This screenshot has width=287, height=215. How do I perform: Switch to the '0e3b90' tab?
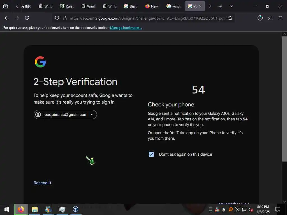pyautogui.click(x=26, y=6)
